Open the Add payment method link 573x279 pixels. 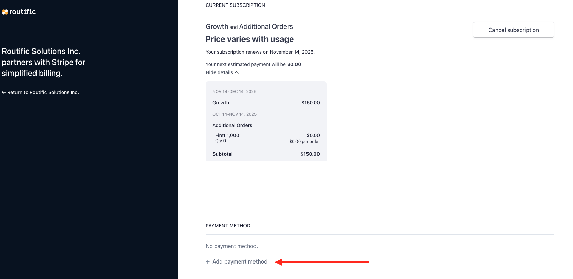240,262
